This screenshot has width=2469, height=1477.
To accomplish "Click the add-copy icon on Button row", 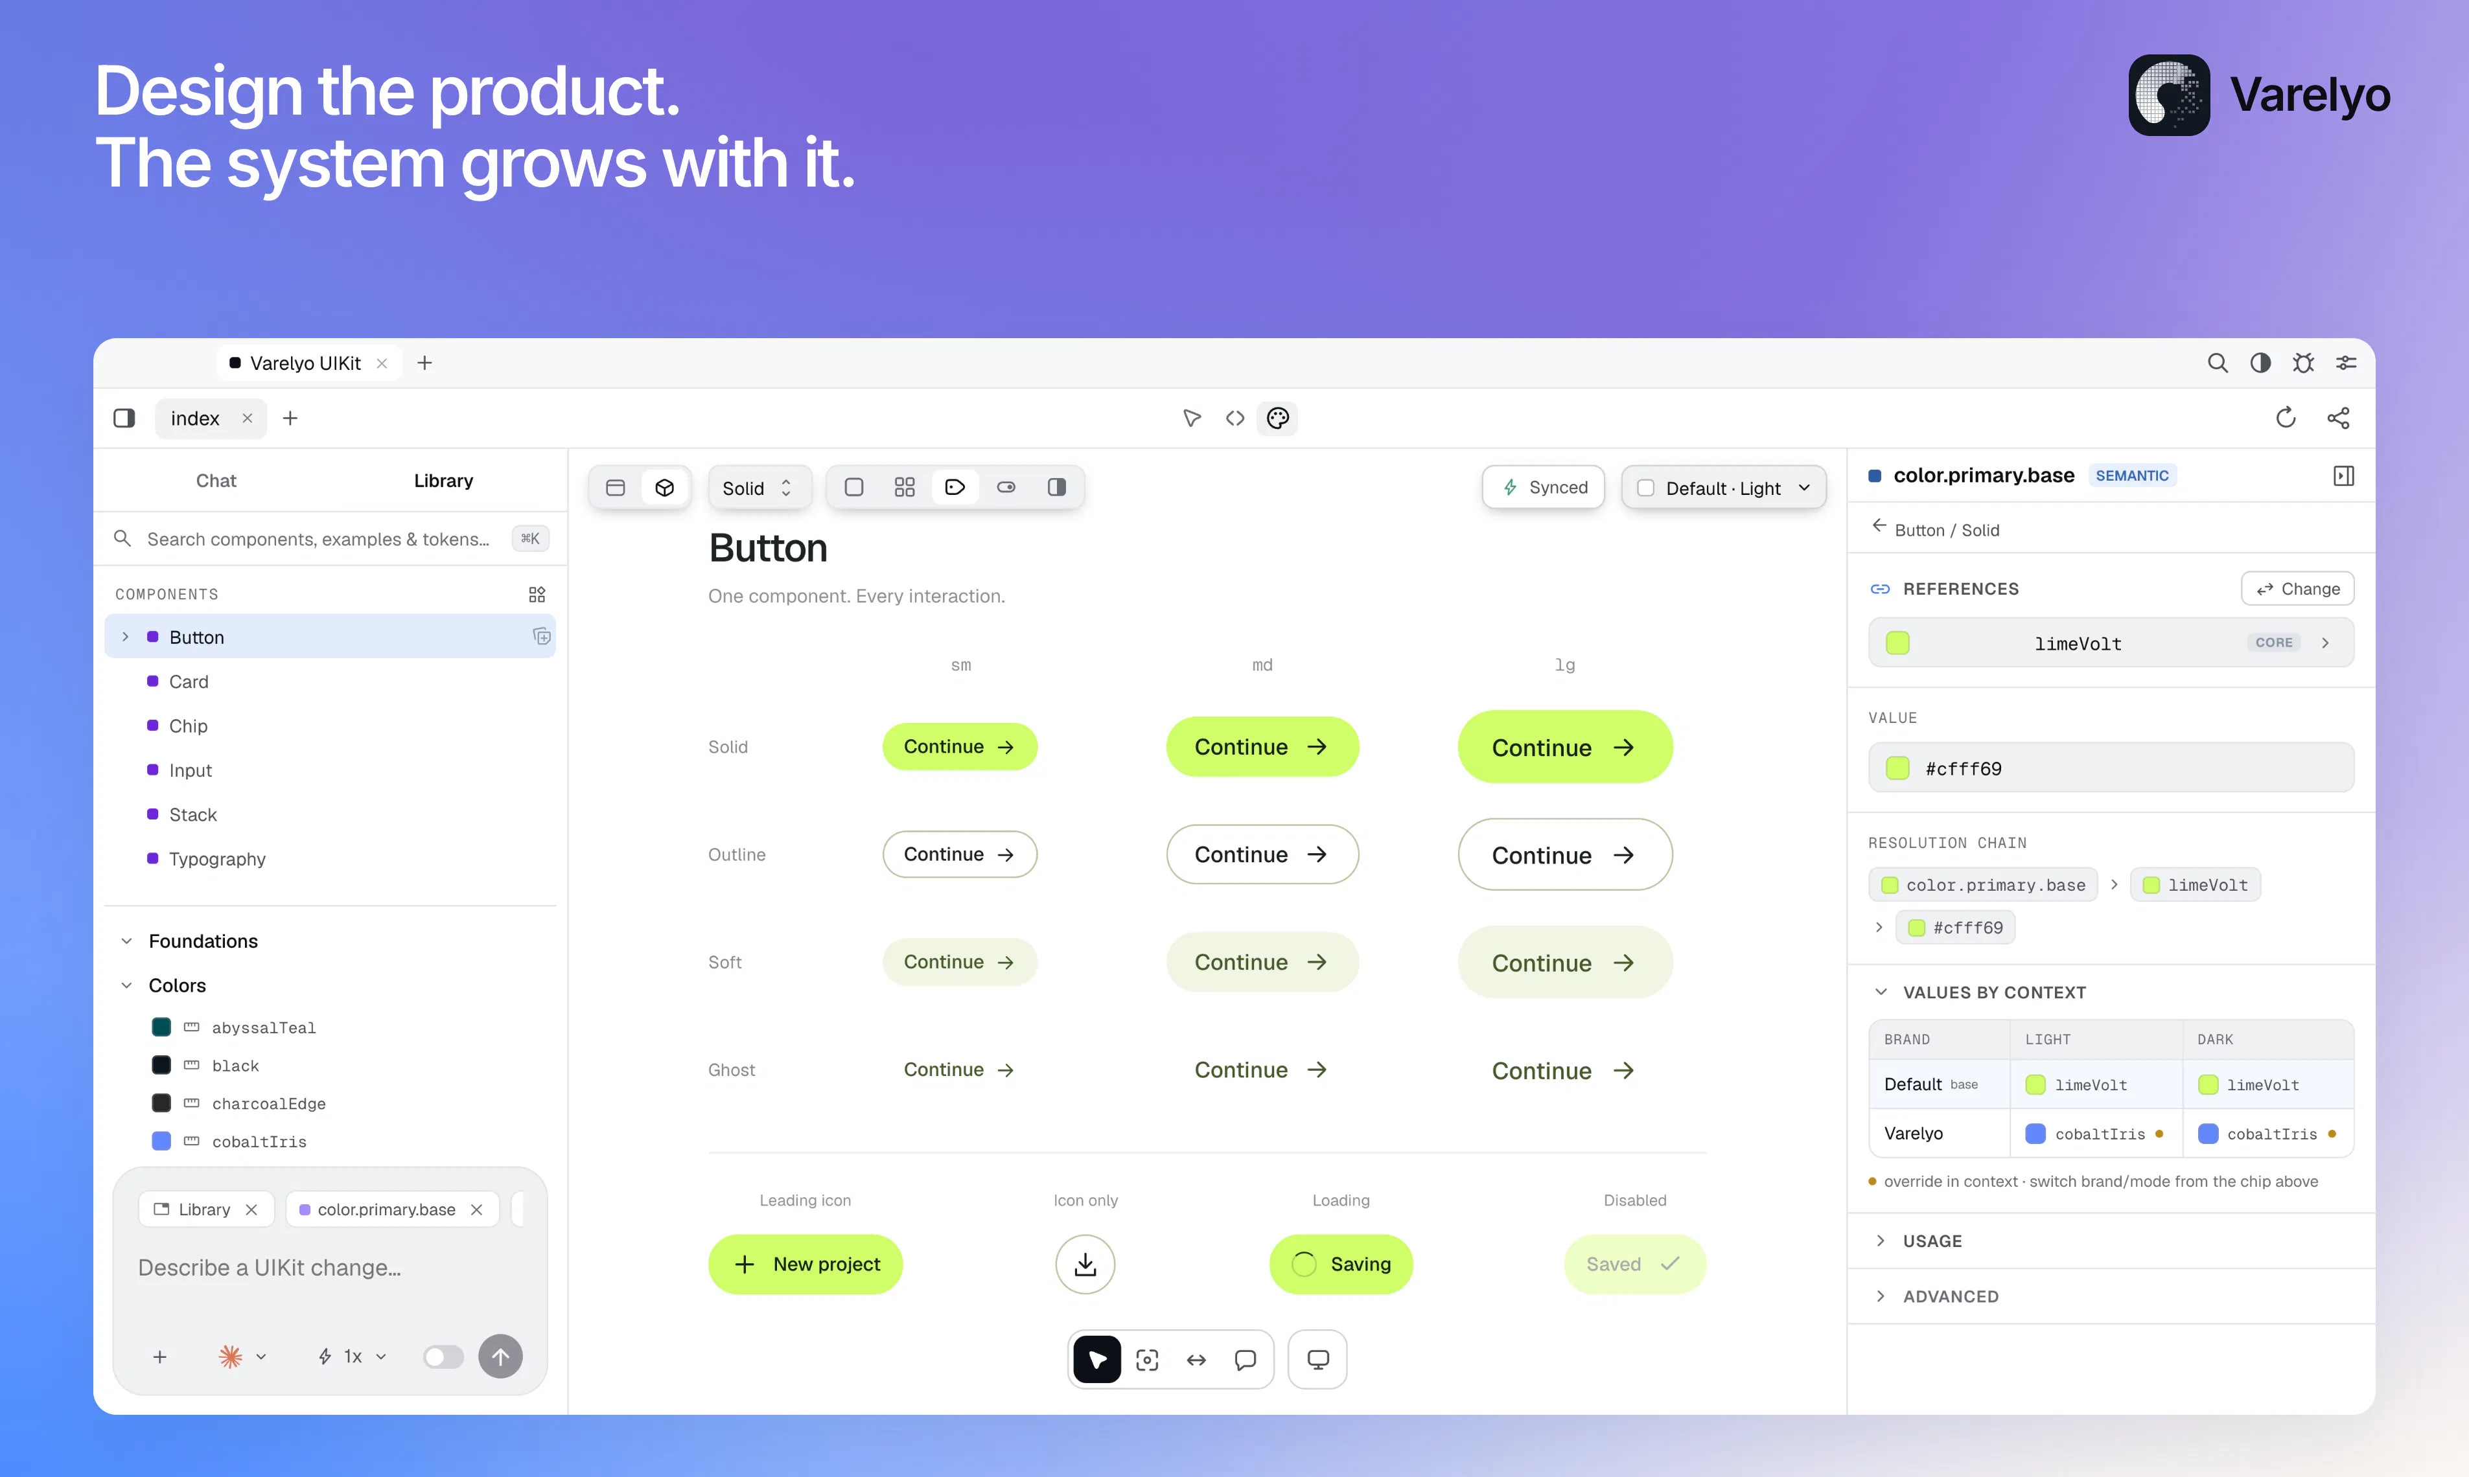I will [x=542, y=636].
